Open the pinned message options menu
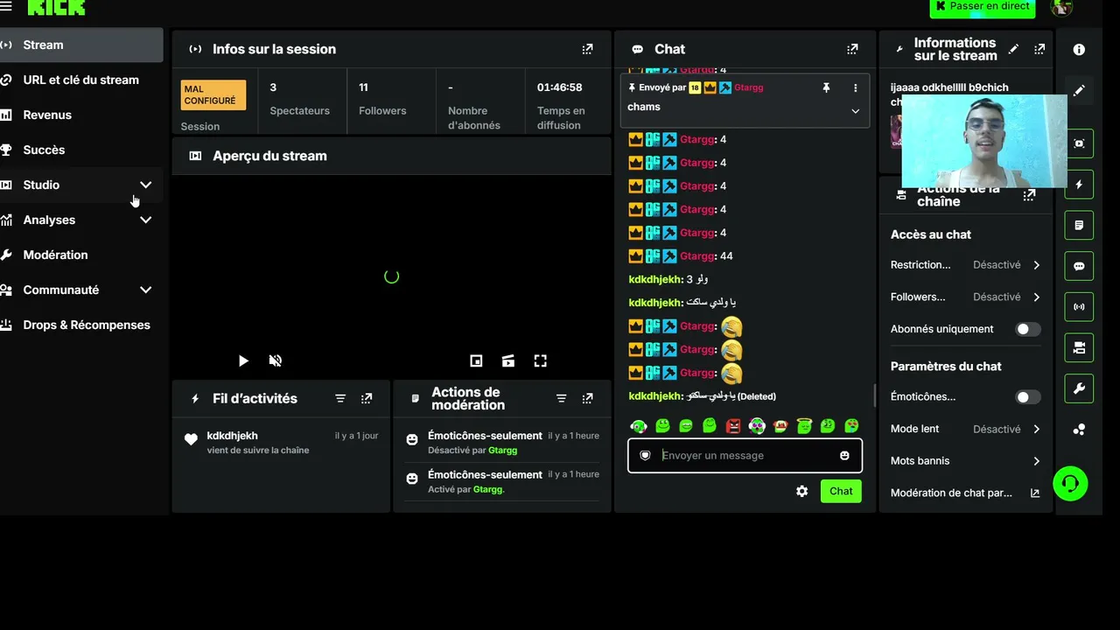Viewport: 1120px width, 630px height. (x=855, y=87)
